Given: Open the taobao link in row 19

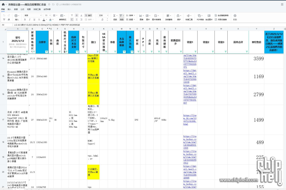Looking at the screenshot, I should tap(190, 157).
